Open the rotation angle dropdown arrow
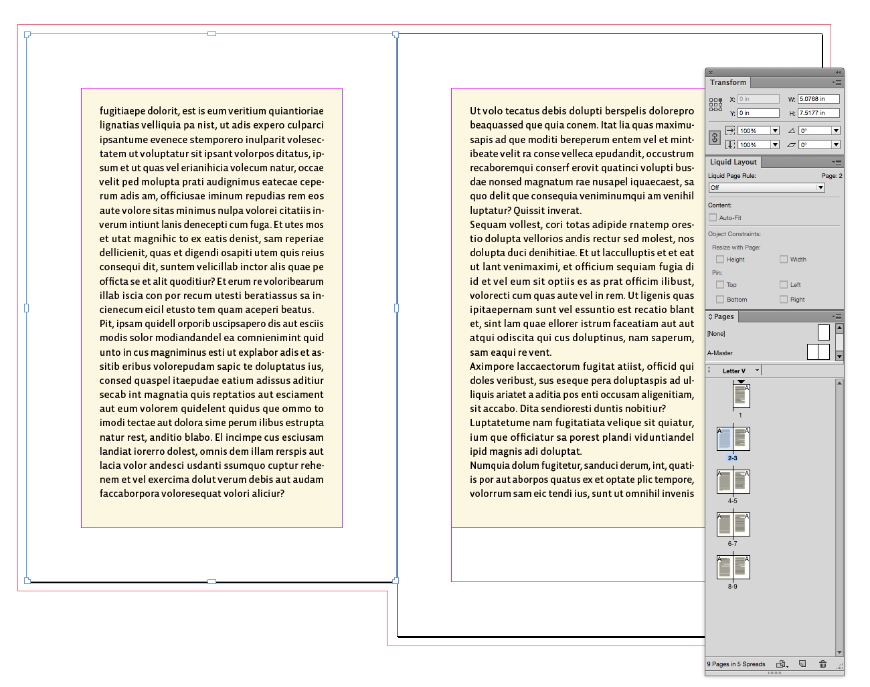 point(836,130)
